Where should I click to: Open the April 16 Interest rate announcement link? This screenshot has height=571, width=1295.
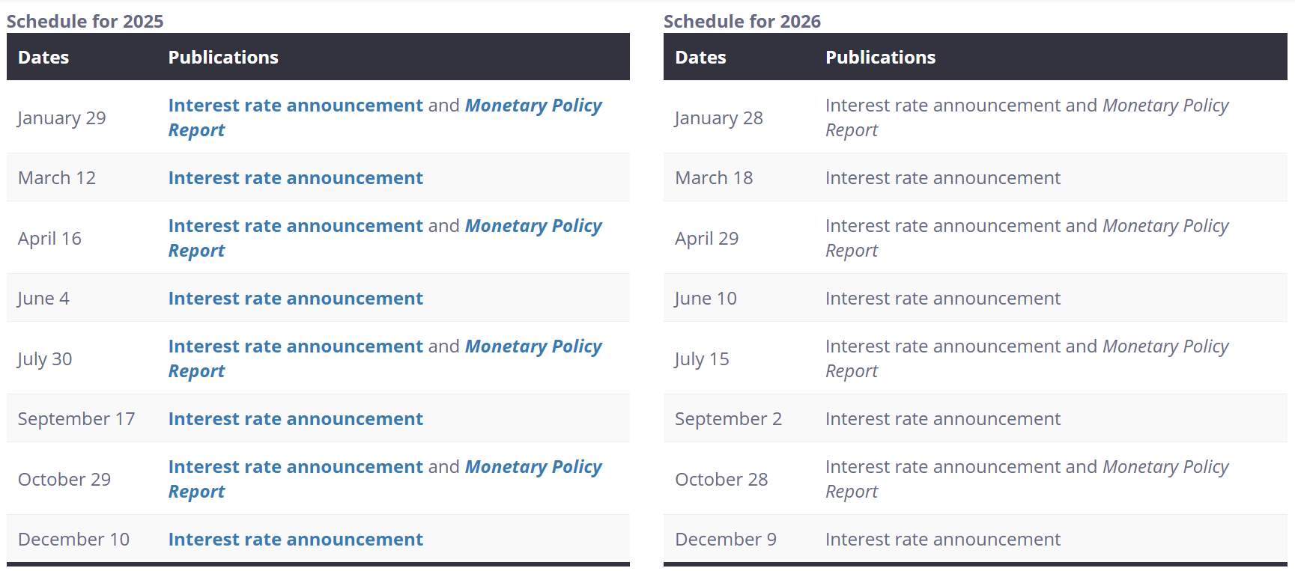[x=295, y=226]
